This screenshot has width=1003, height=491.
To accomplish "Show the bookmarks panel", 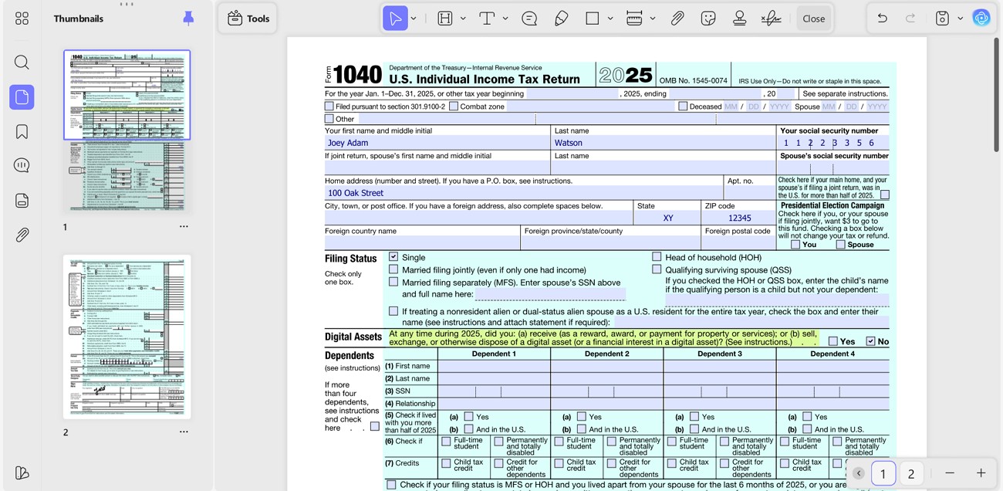I will pos(22,132).
